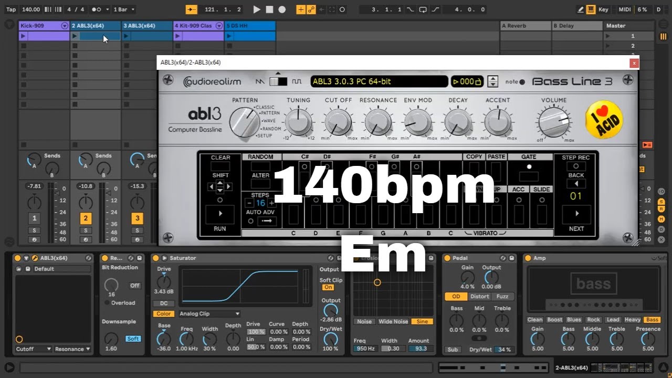The height and width of the screenshot is (378, 672).
Task: Toggle ABL3(x64) device activator
Action: (17, 258)
